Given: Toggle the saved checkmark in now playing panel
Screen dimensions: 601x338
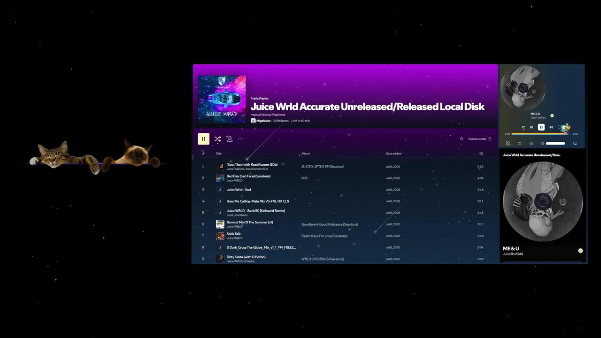Looking at the screenshot, I should click(580, 251).
